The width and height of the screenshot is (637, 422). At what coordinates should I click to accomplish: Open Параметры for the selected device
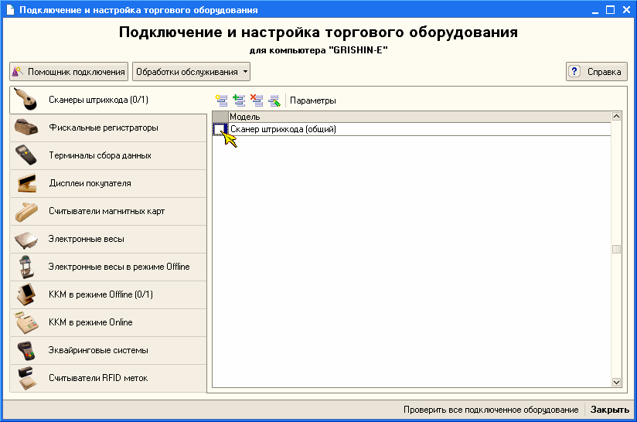[x=313, y=100]
